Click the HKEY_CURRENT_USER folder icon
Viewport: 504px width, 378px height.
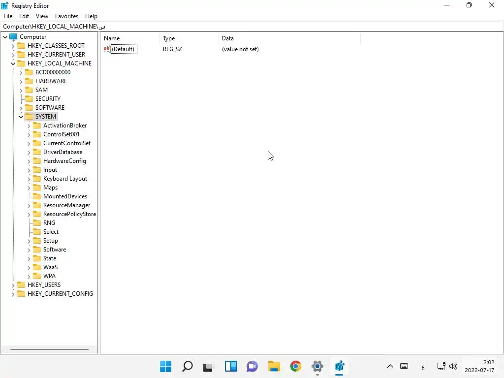pos(21,54)
